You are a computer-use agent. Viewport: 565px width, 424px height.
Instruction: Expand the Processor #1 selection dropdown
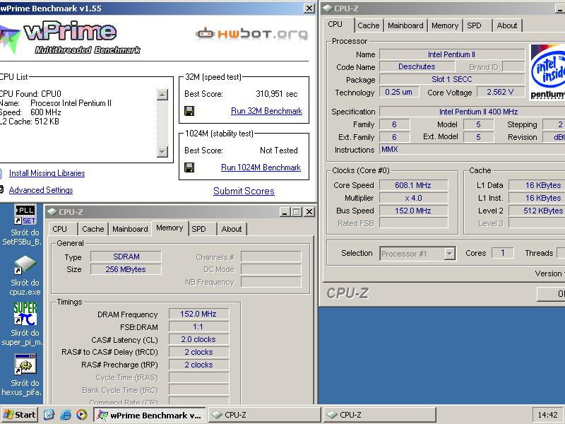pos(449,254)
